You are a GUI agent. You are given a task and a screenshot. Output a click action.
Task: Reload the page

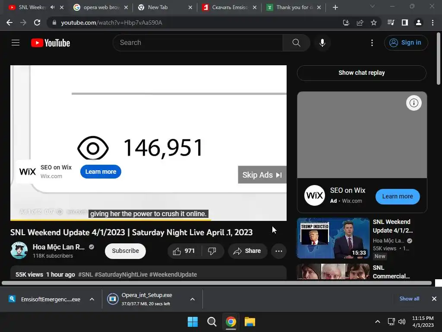click(37, 22)
